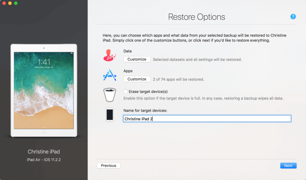Click the trash can erase icon
Image resolution: width=306 pixels, height=180 pixels.
pos(109,95)
